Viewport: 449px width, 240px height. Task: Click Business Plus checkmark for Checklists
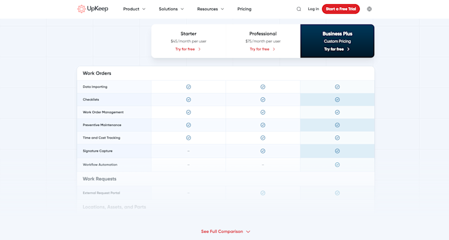coord(337,100)
